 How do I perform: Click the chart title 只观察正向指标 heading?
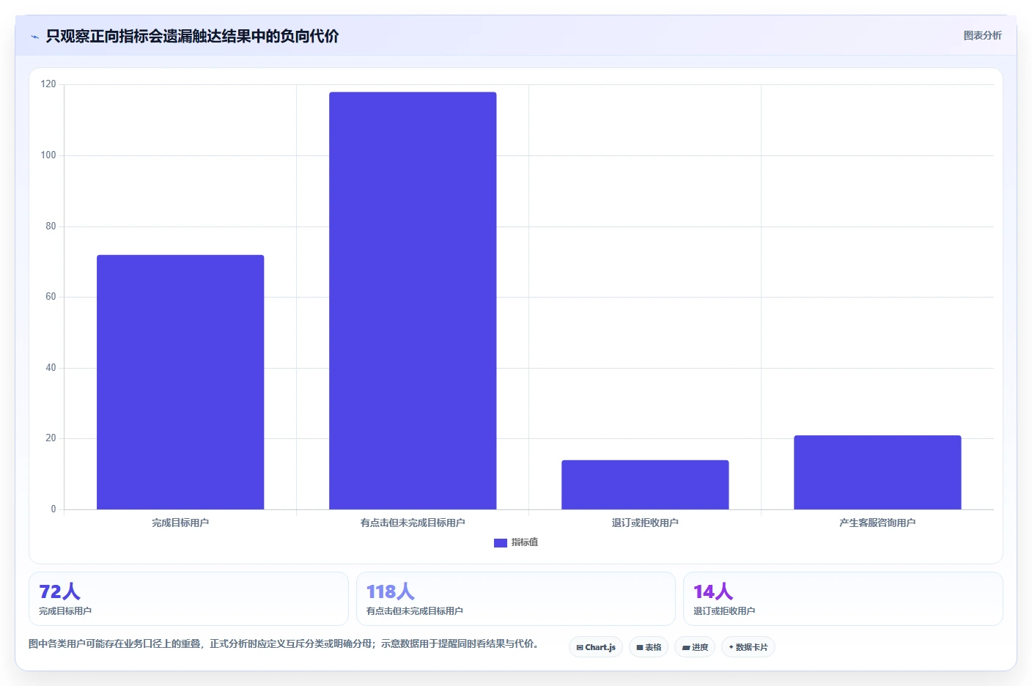click(192, 36)
